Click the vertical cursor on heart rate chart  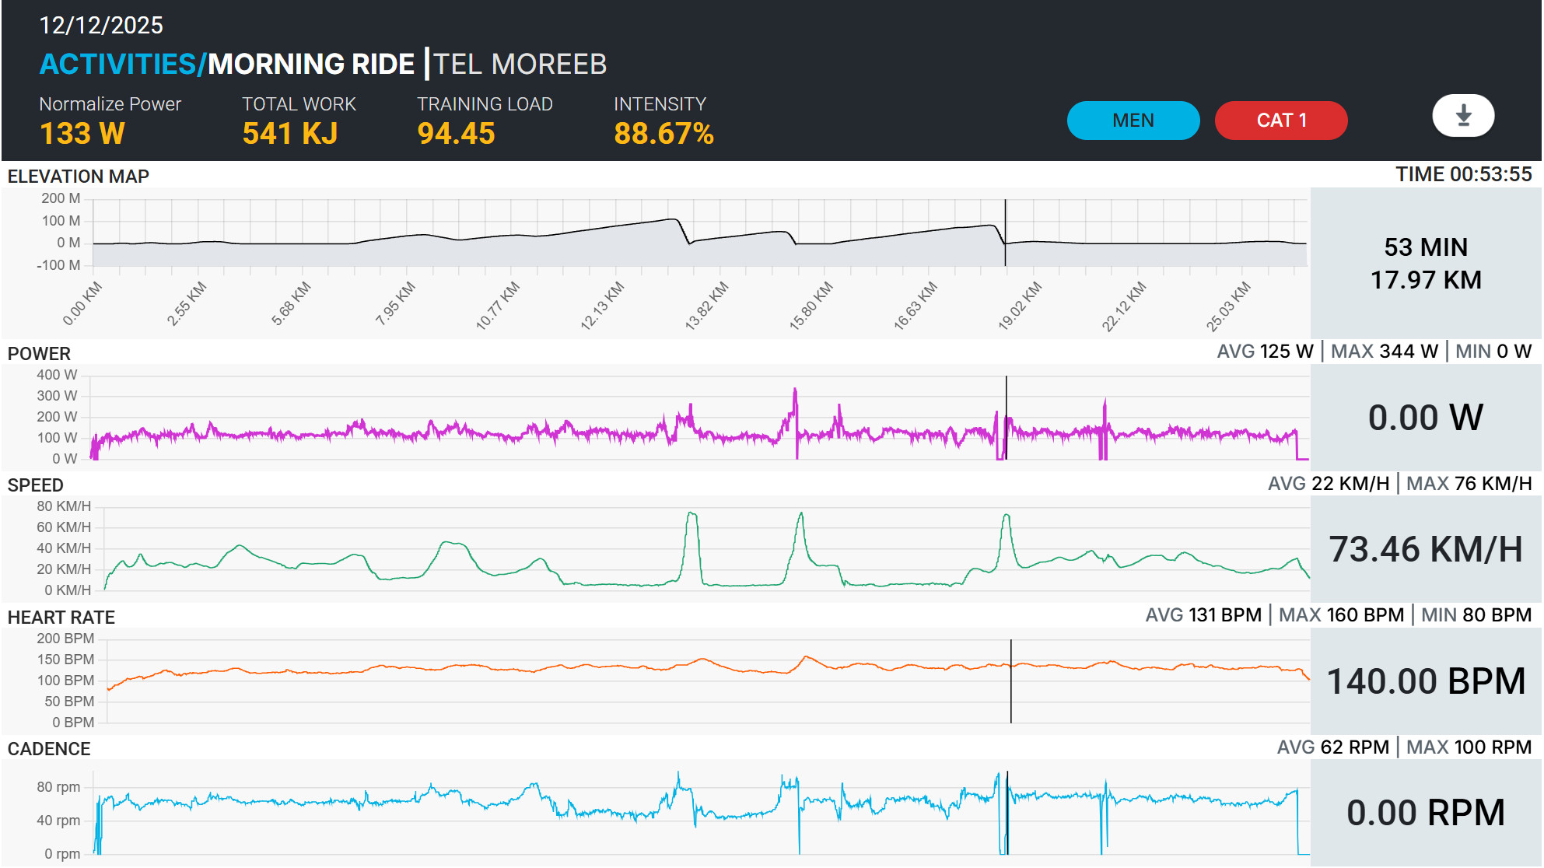tap(1011, 681)
